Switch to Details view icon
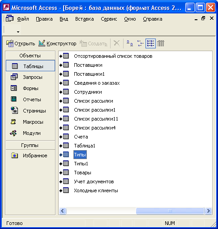 click(x=161, y=43)
